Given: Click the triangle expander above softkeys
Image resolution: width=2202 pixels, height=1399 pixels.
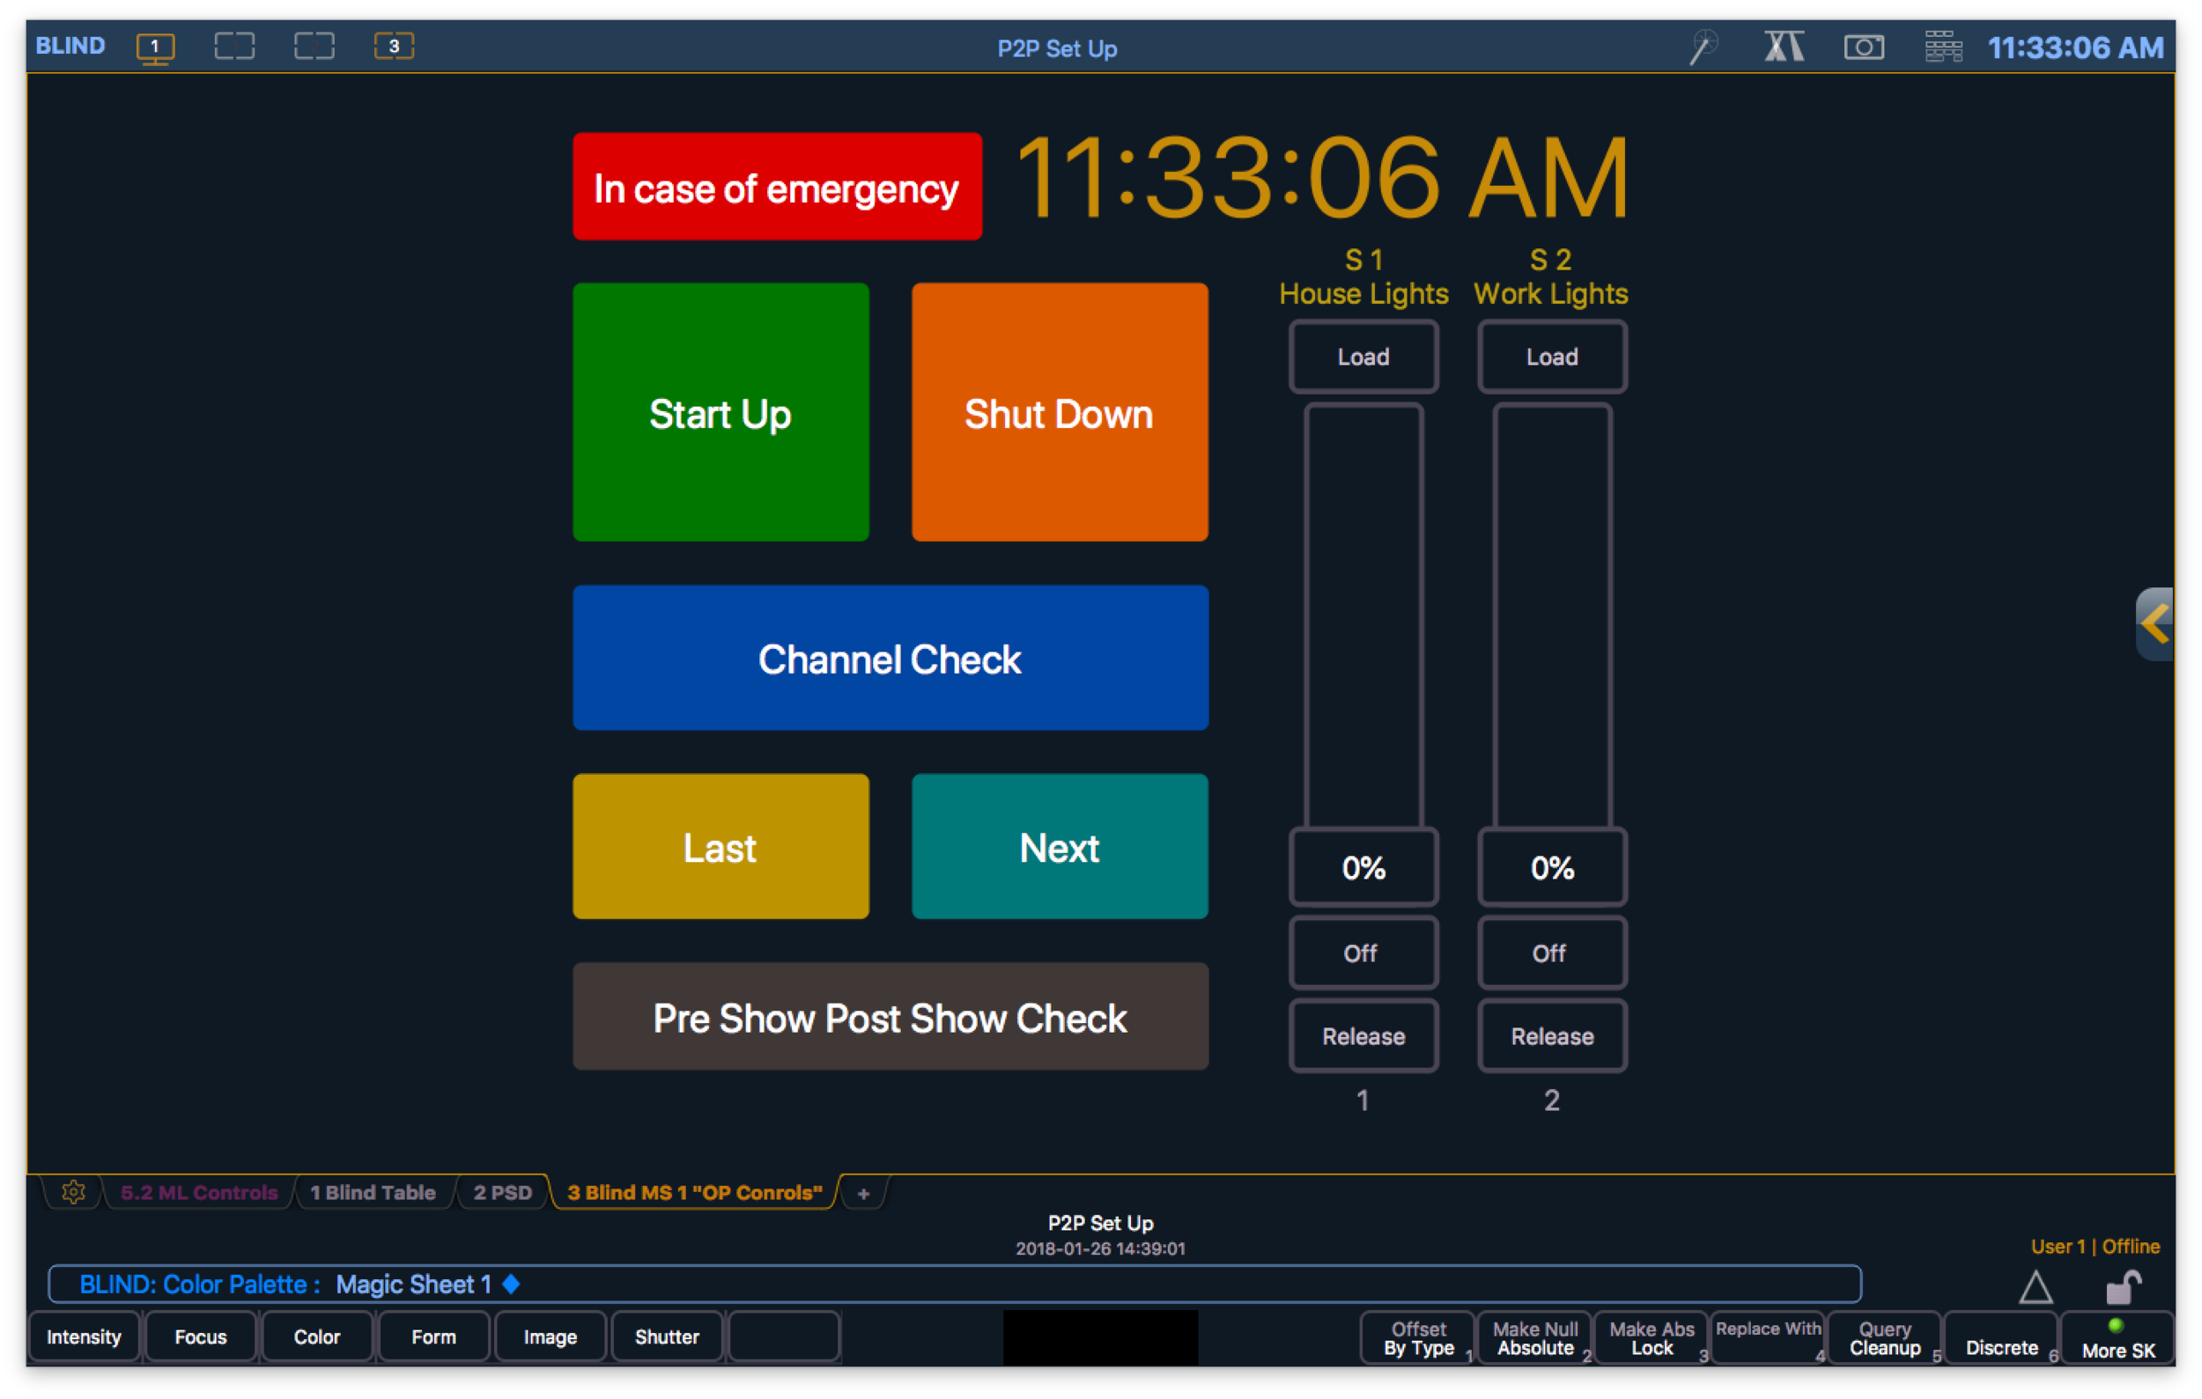Looking at the screenshot, I should [x=2035, y=1287].
